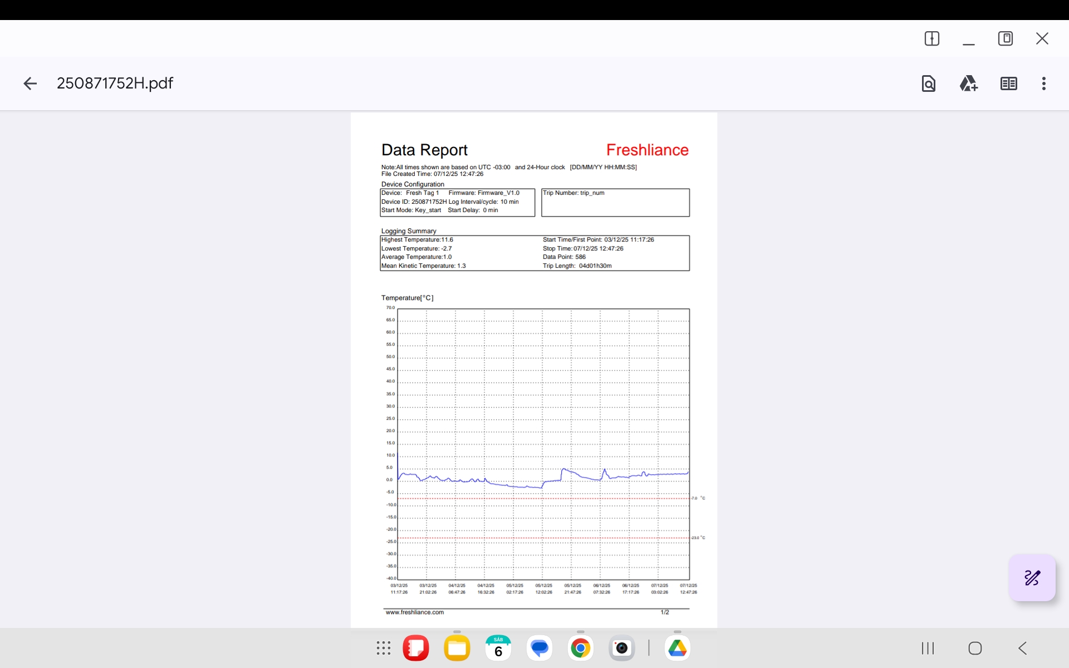The height and width of the screenshot is (668, 1069).
Task: Tap the floating annotate pen button
Action: click(x=1032, y=578)
